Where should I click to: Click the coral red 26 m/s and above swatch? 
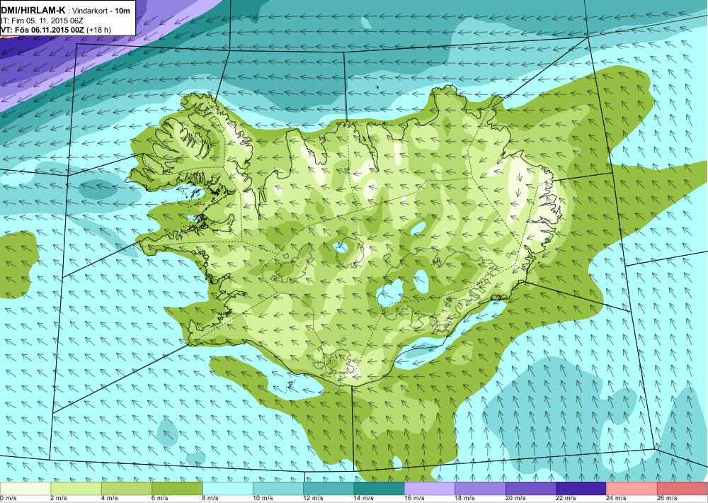tap(683, 489)
